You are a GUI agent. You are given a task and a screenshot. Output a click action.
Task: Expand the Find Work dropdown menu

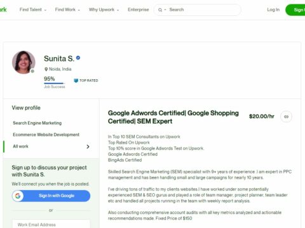[67, 9]
